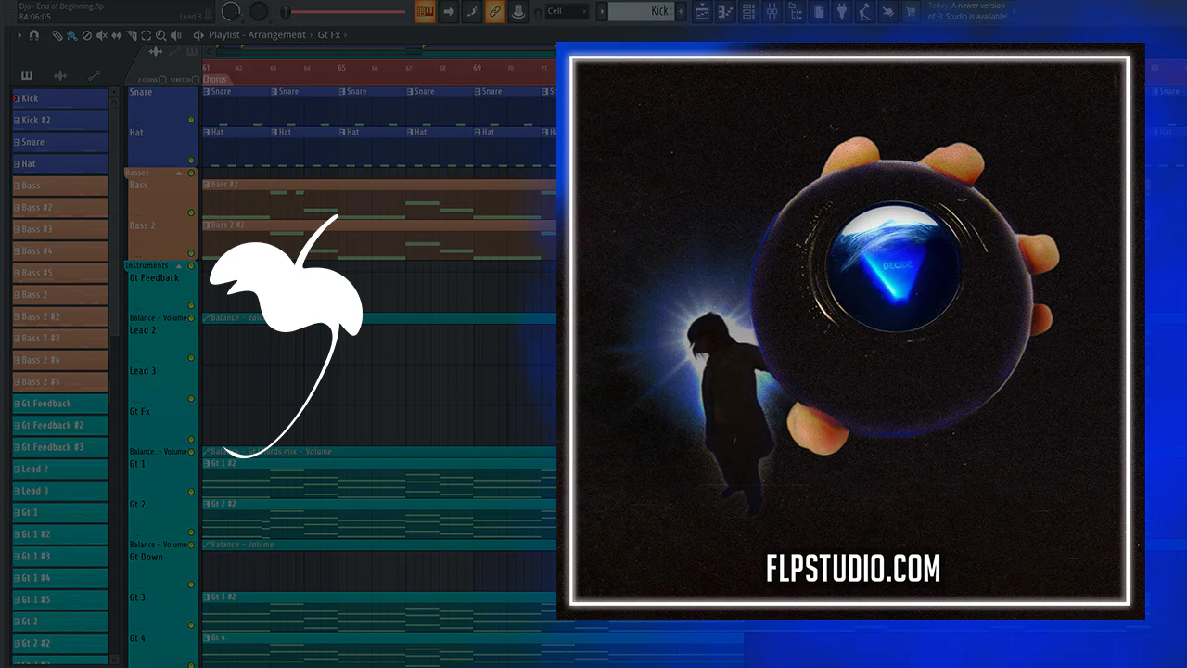Open the tempo tapper icon
1187x668 pixels.
click(x=865, y=11)
